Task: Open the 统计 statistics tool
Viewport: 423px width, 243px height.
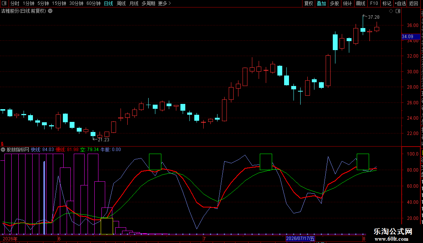Action: (x=347, y=3)
